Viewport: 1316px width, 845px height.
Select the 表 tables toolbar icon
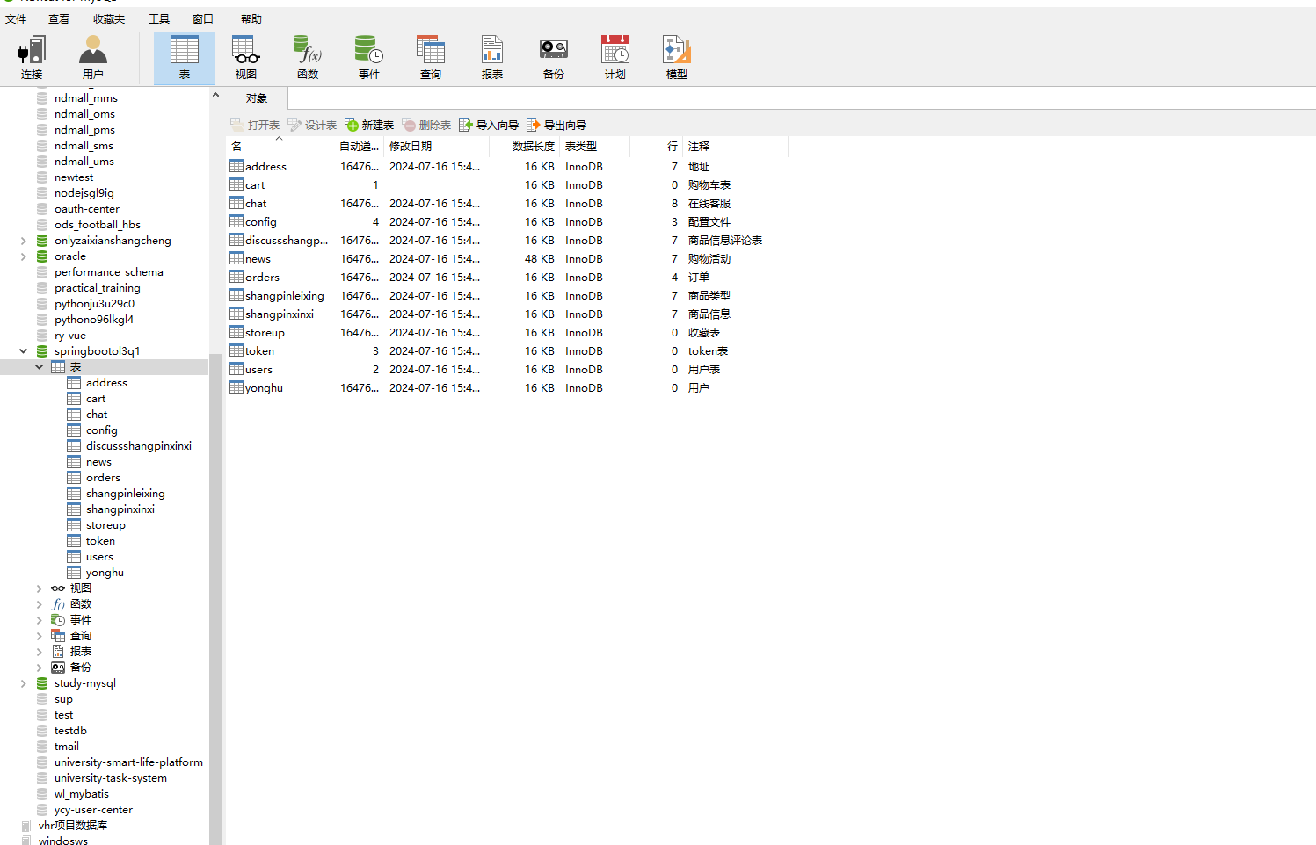click(185, 58)
